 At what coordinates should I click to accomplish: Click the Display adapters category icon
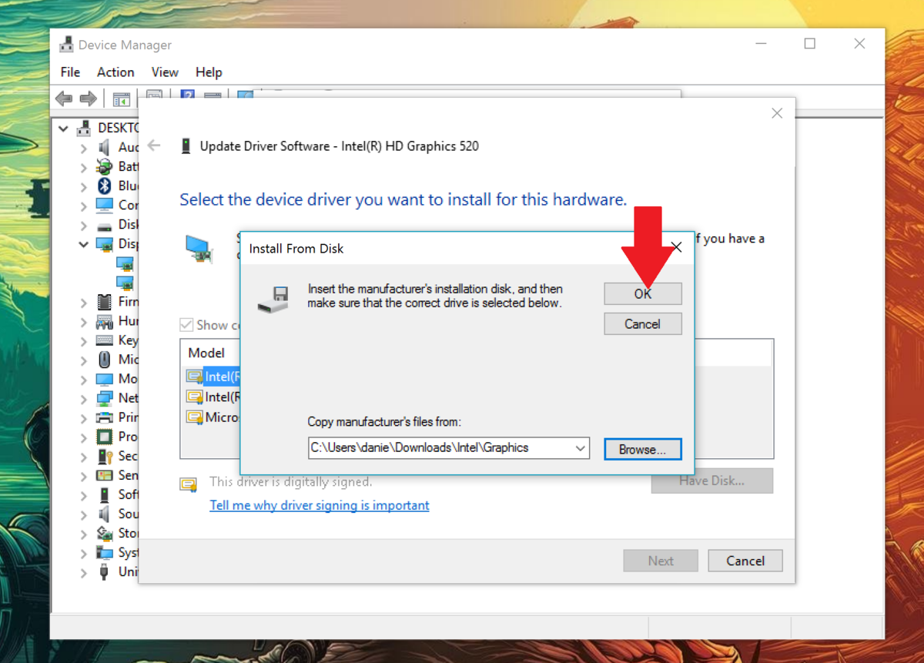click(105, 244)
